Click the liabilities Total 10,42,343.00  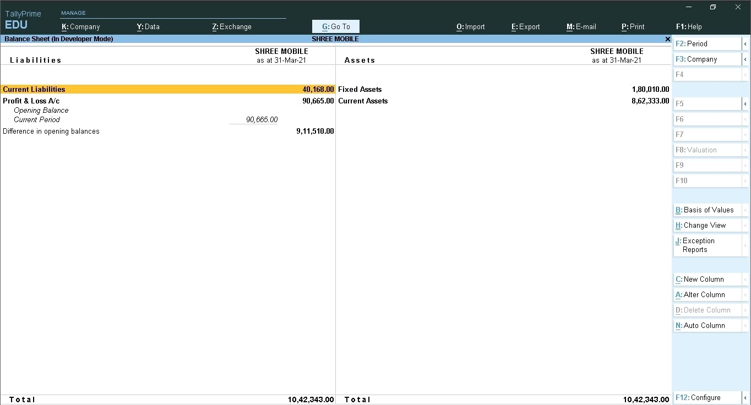311,399
